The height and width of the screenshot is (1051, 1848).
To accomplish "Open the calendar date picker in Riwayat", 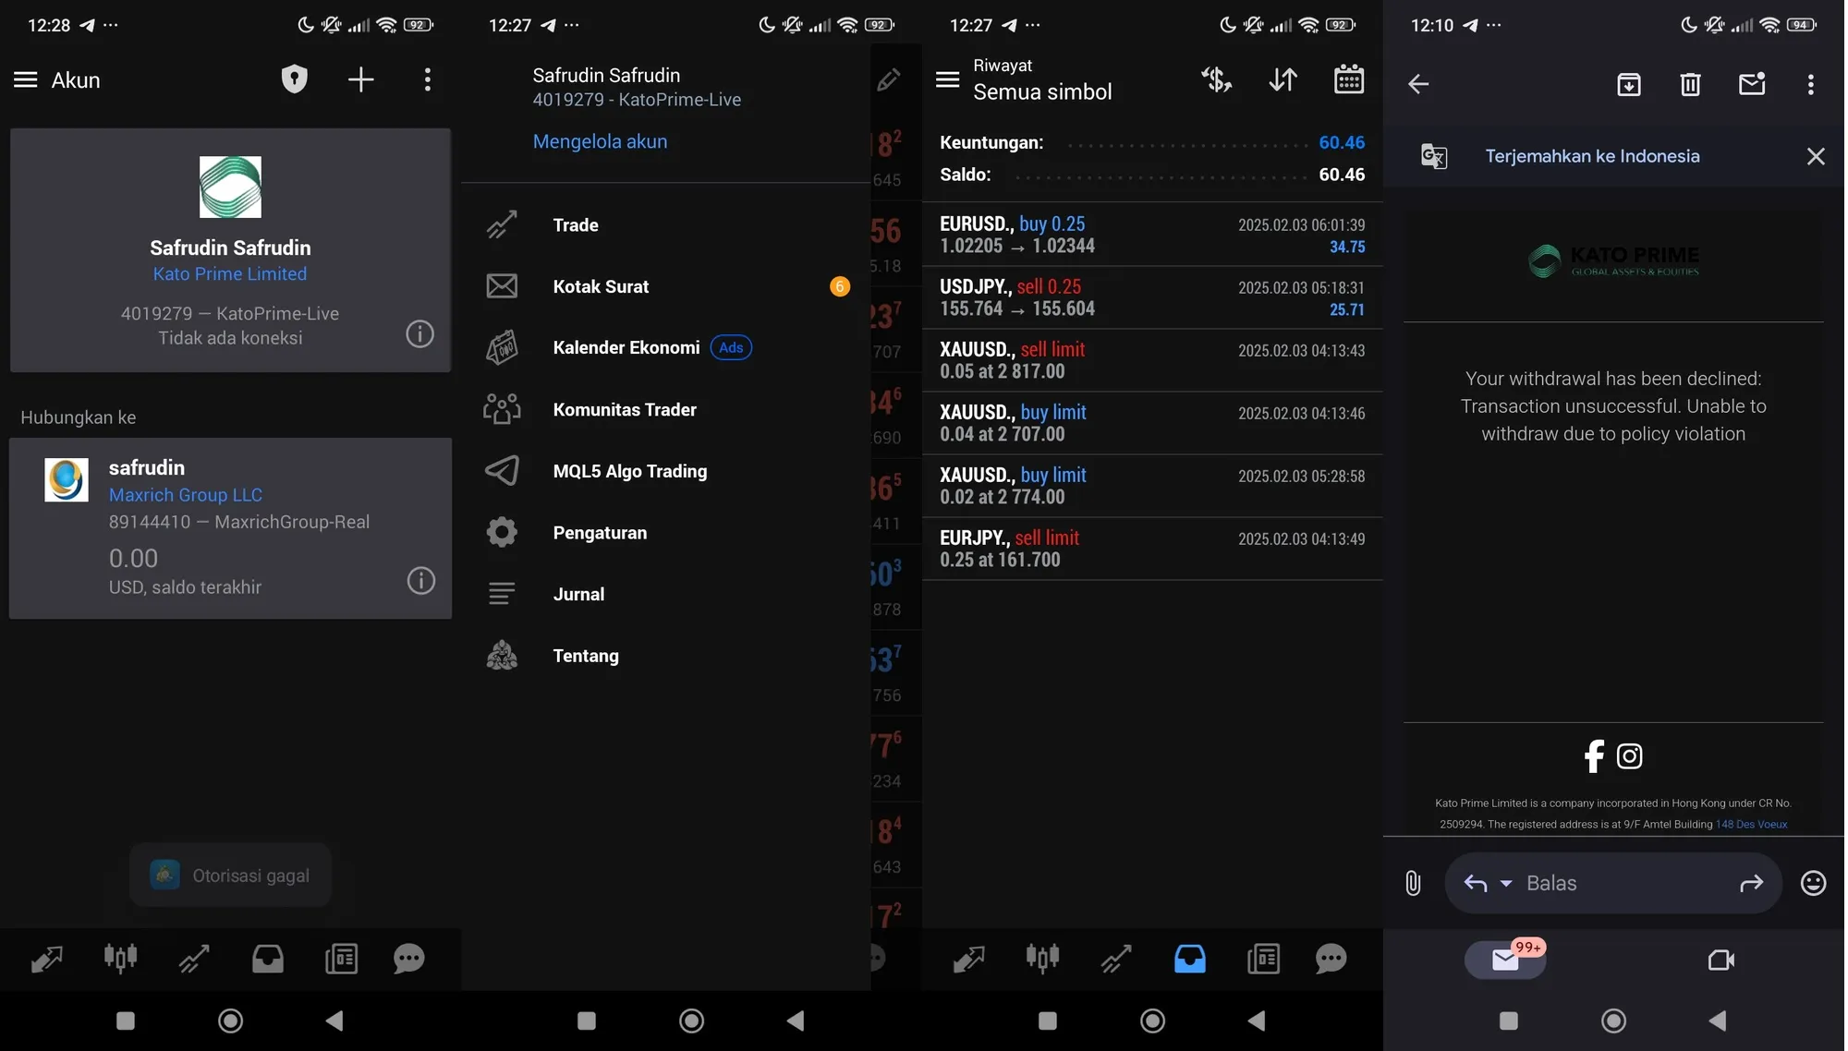I will [1349, 79].
